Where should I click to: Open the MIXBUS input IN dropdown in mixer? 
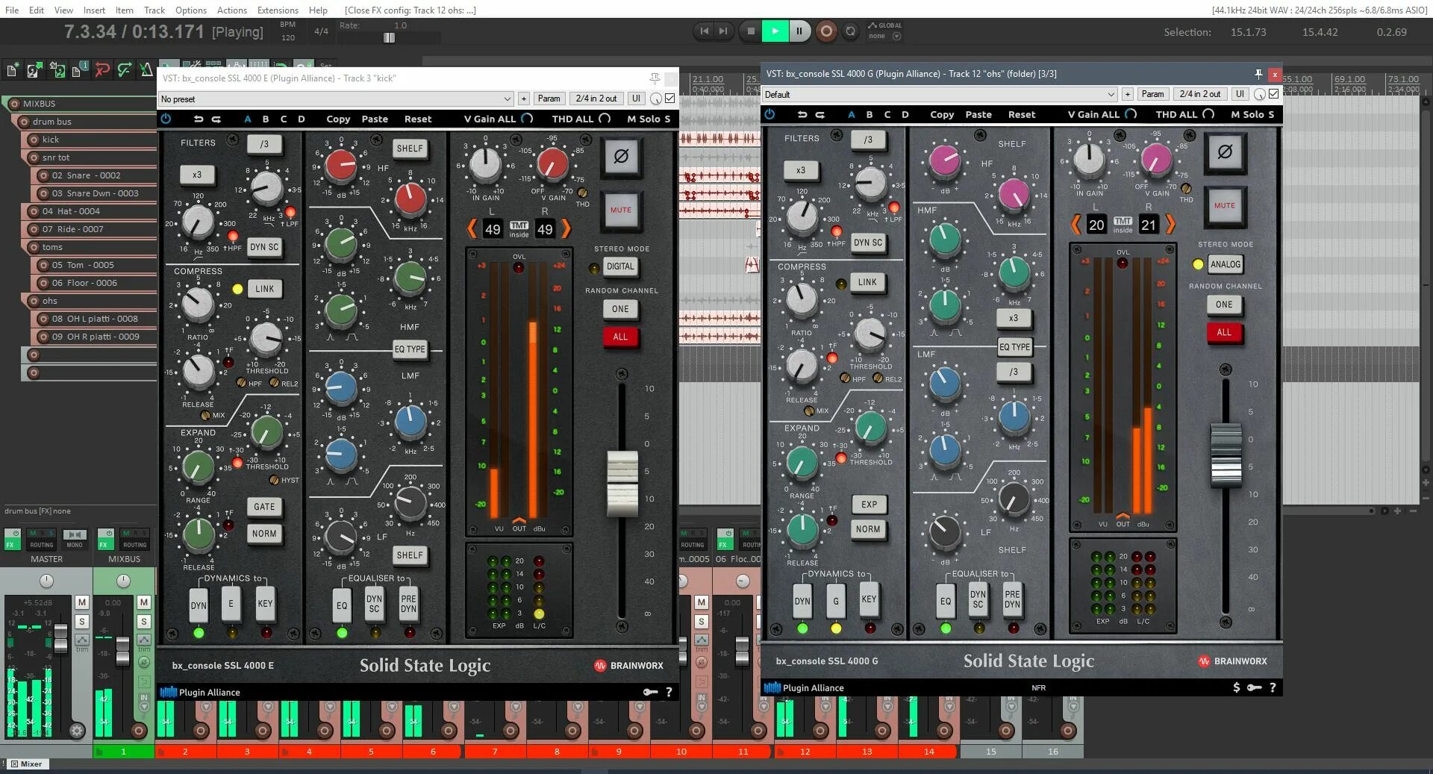(x=144, y=701)
